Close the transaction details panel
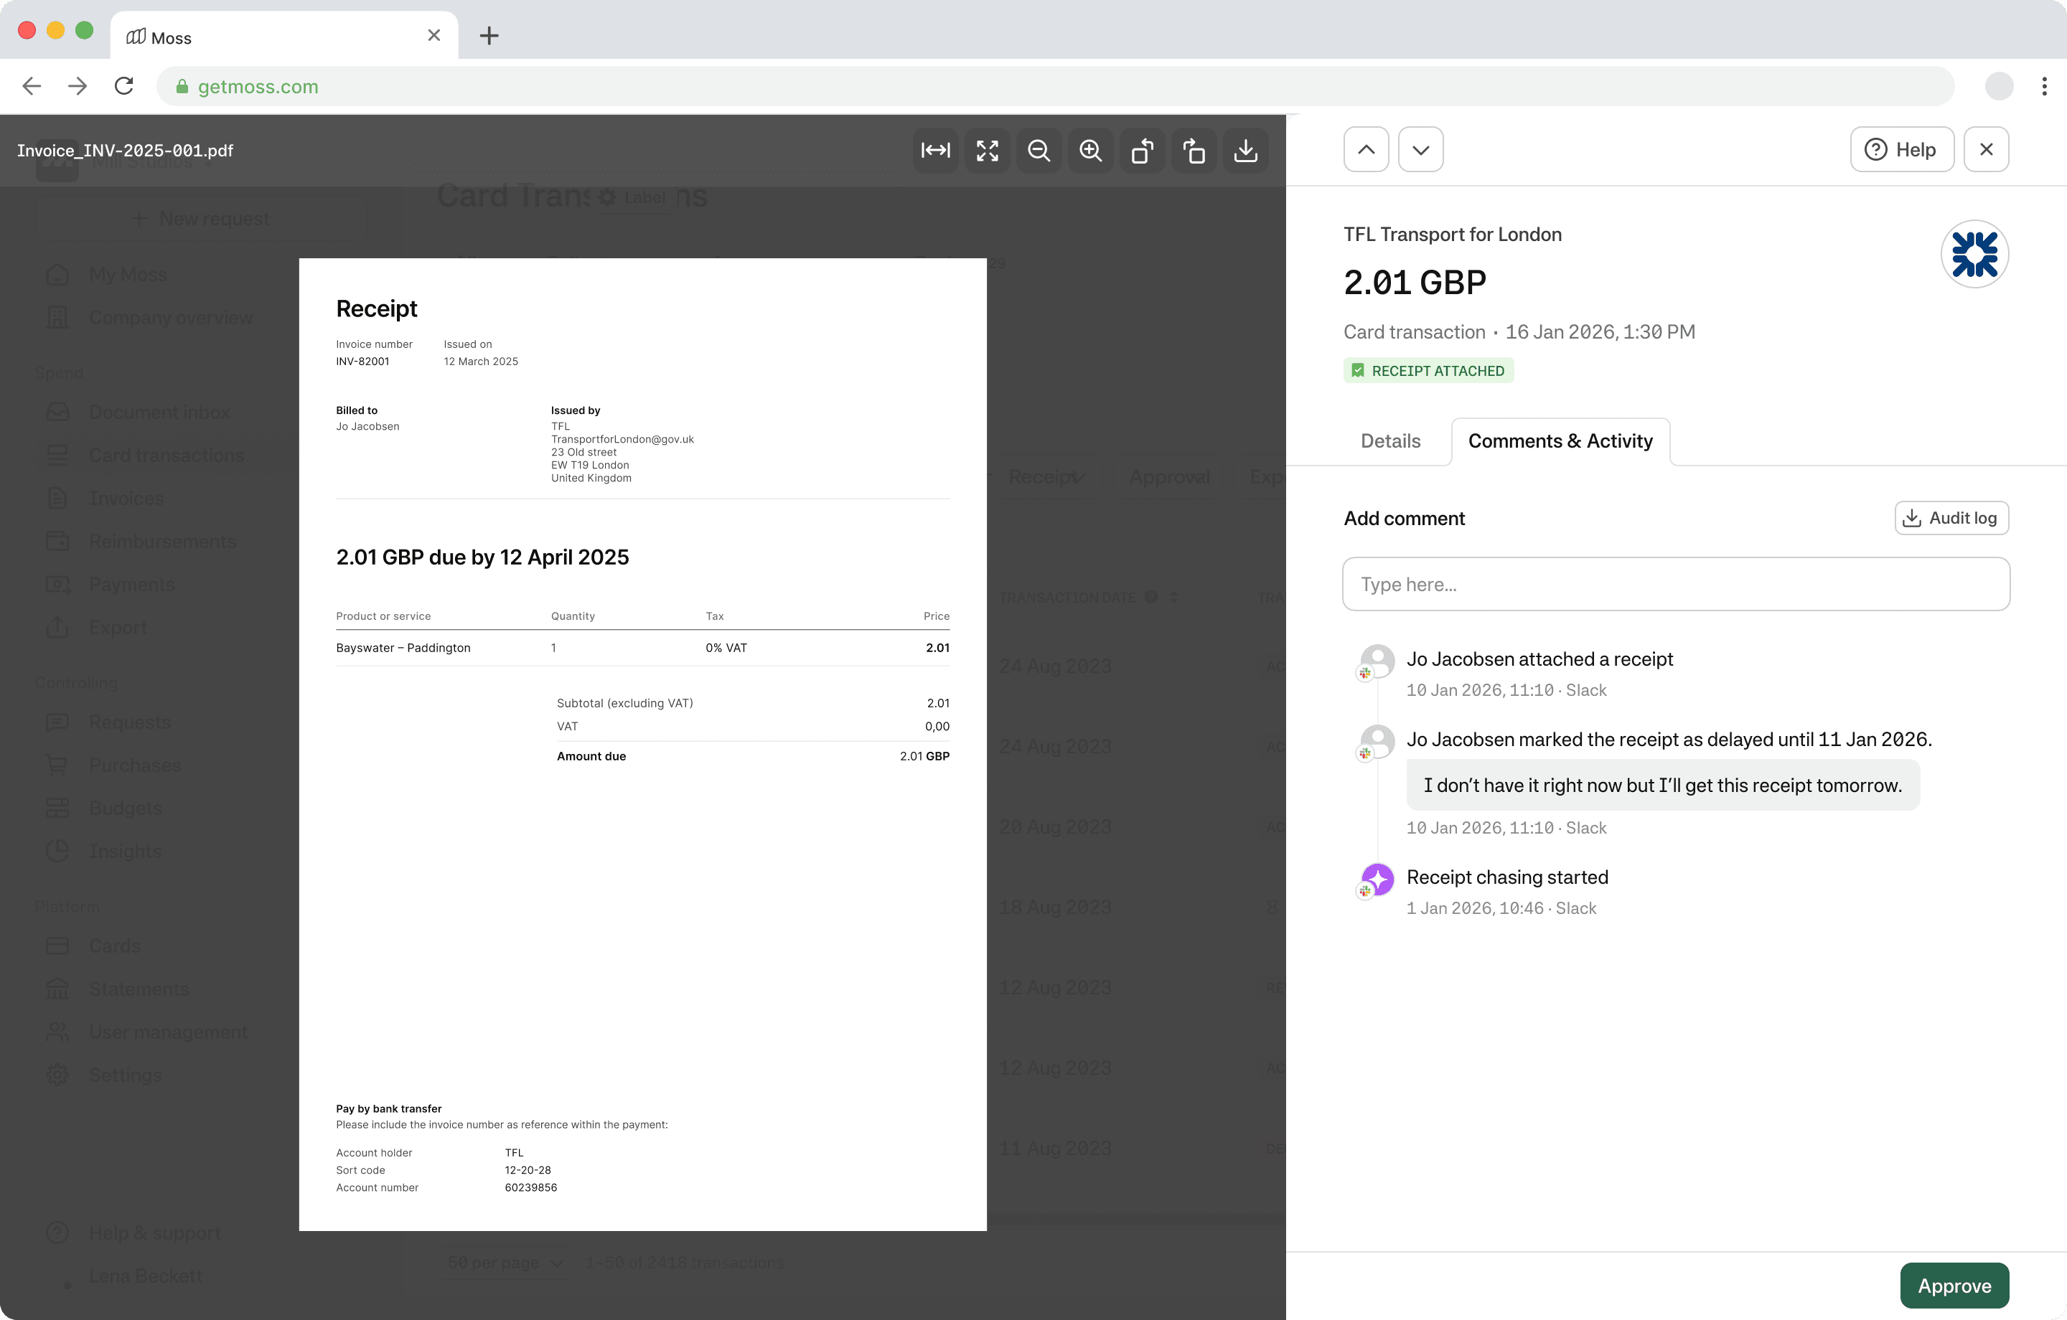This screenshot has height=1320, width=2067. tap(1985, 149)
